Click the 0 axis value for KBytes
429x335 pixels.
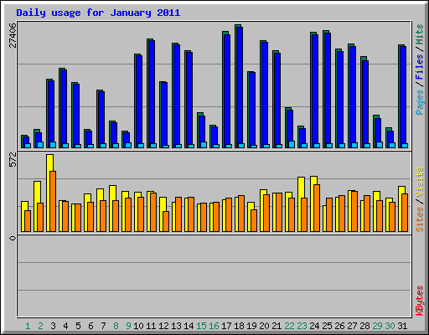[13, 238]
